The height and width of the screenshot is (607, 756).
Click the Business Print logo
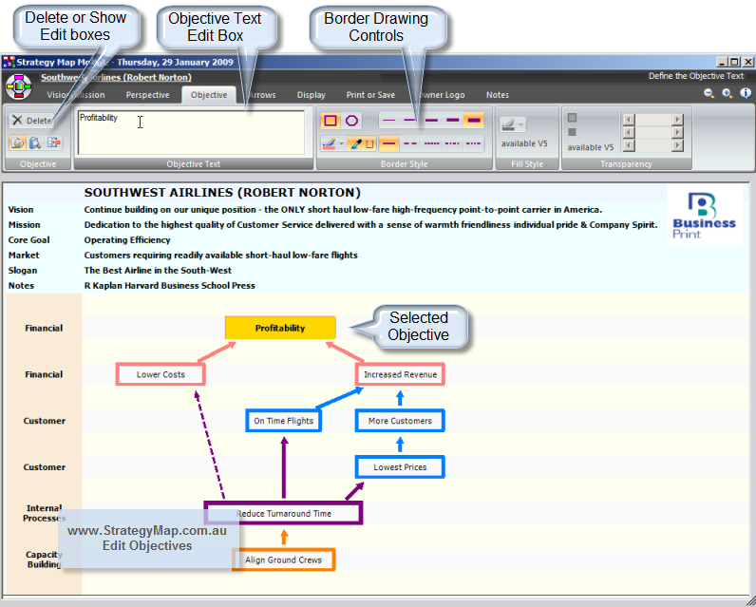pos(705,215)
